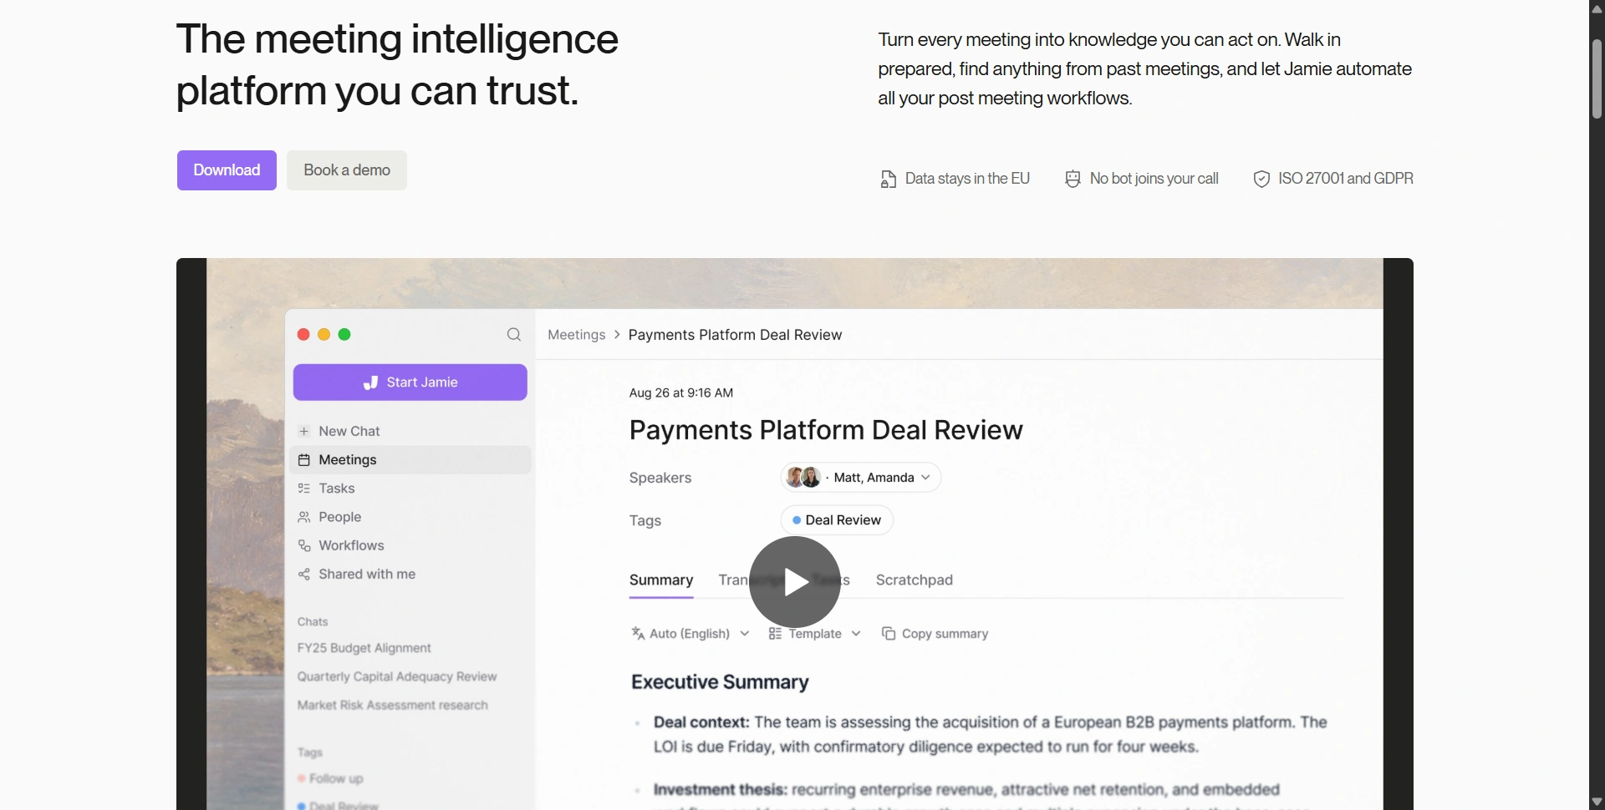Open the Template dropdown chevron

coord(856,634)
